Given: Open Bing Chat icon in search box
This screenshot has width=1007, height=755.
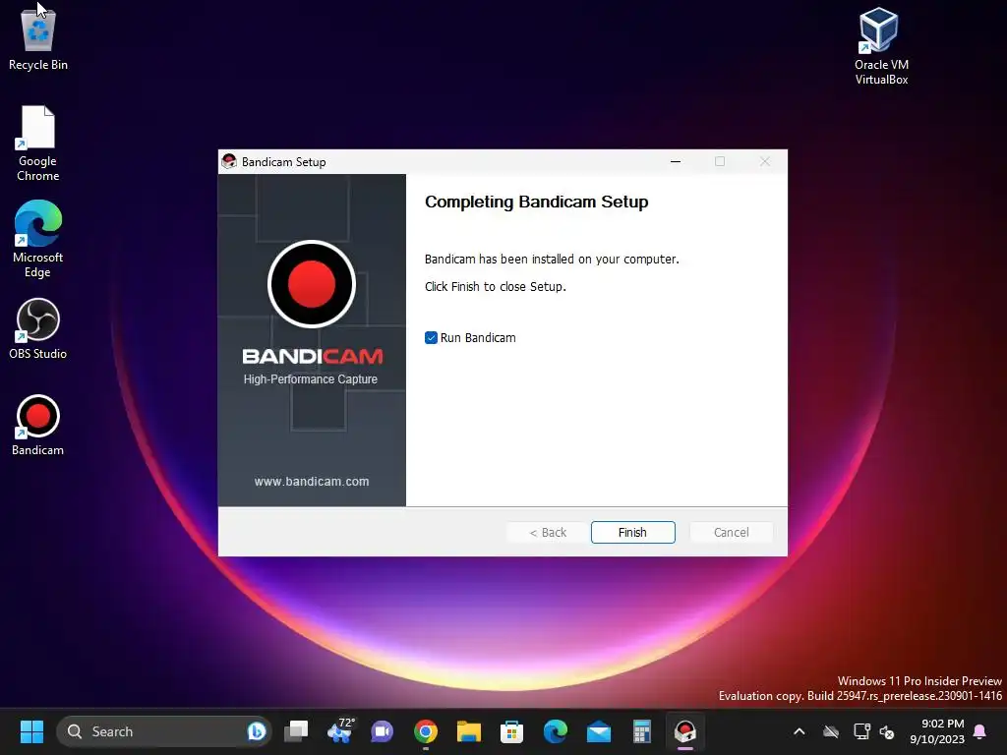Looking at the screenshot, I should 257,731.
